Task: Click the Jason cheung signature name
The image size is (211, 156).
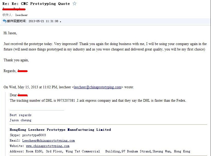Action: [20, 120]
